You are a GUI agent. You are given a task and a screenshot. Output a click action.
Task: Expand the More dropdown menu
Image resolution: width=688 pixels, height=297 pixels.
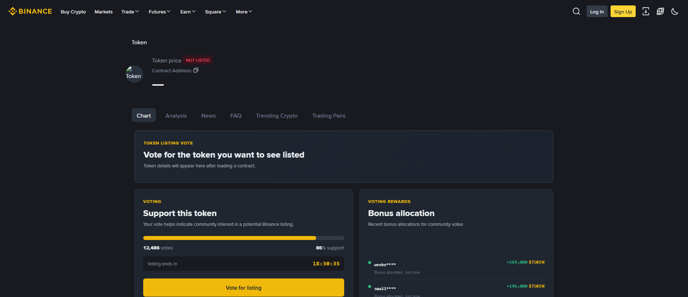tap(244, 12)
